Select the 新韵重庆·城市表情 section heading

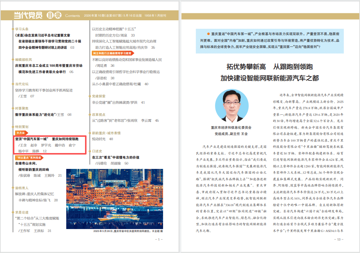click(x=106, y=133)
